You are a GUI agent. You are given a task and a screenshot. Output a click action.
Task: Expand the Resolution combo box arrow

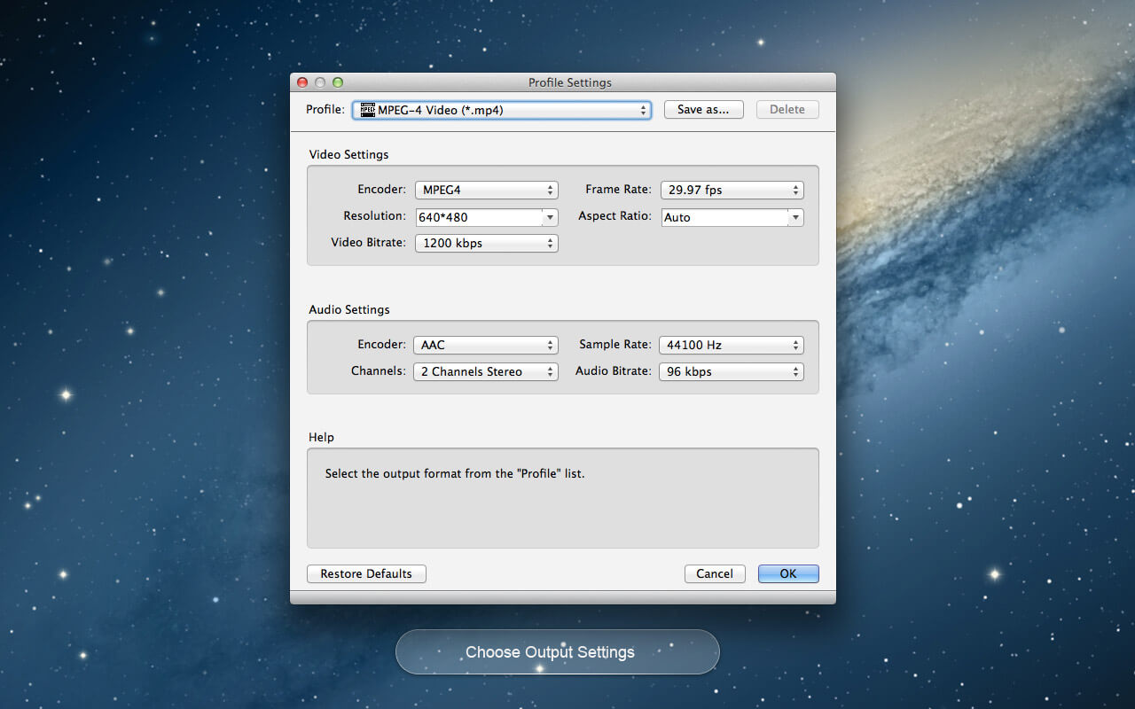point(550,217)
